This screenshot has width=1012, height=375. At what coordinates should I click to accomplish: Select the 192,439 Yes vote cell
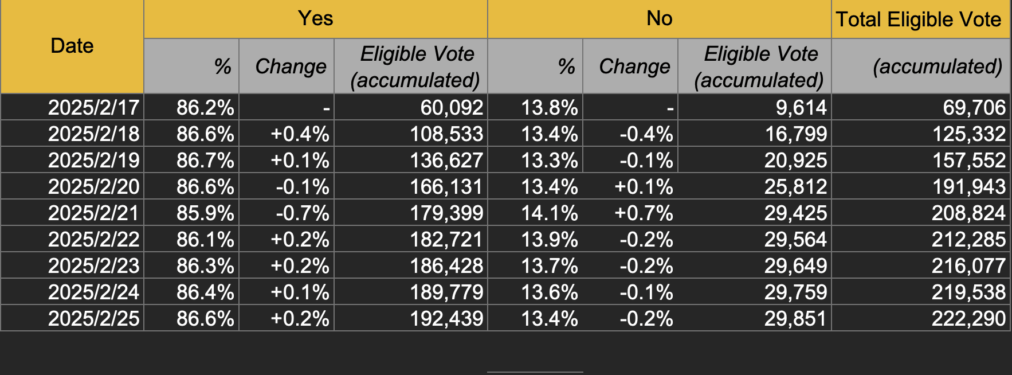[411, 318]
